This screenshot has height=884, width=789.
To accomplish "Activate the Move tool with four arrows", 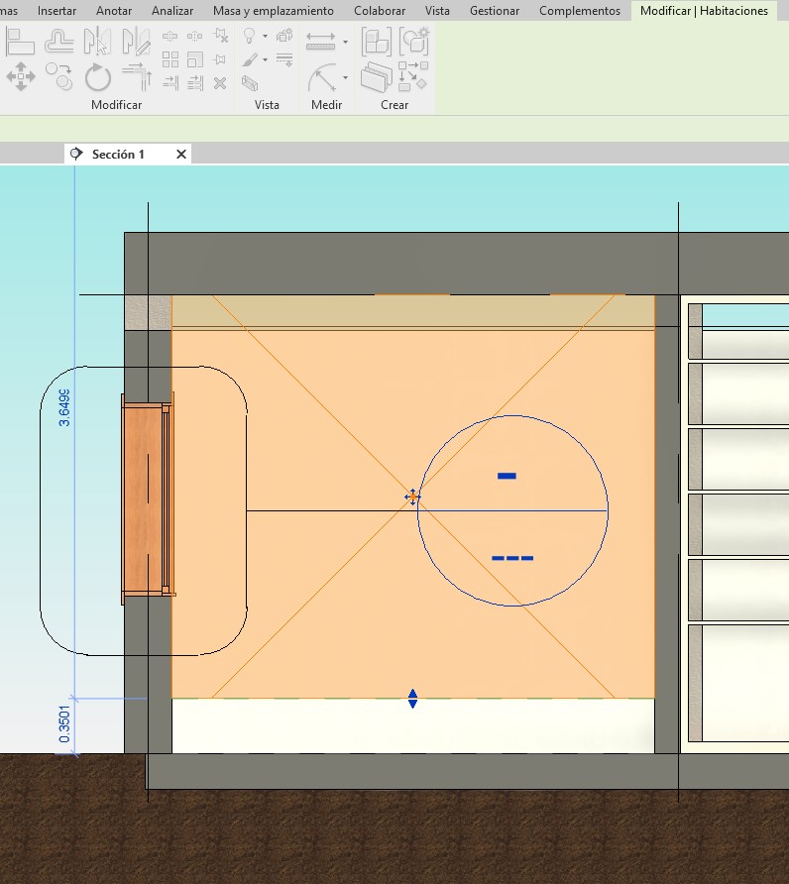I will click(x=21, y=76).
